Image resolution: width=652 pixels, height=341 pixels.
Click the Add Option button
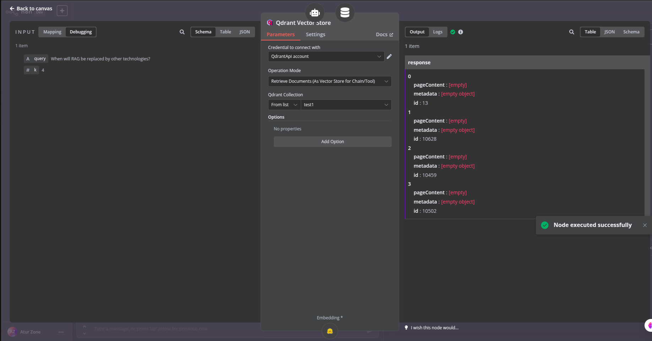332,142
